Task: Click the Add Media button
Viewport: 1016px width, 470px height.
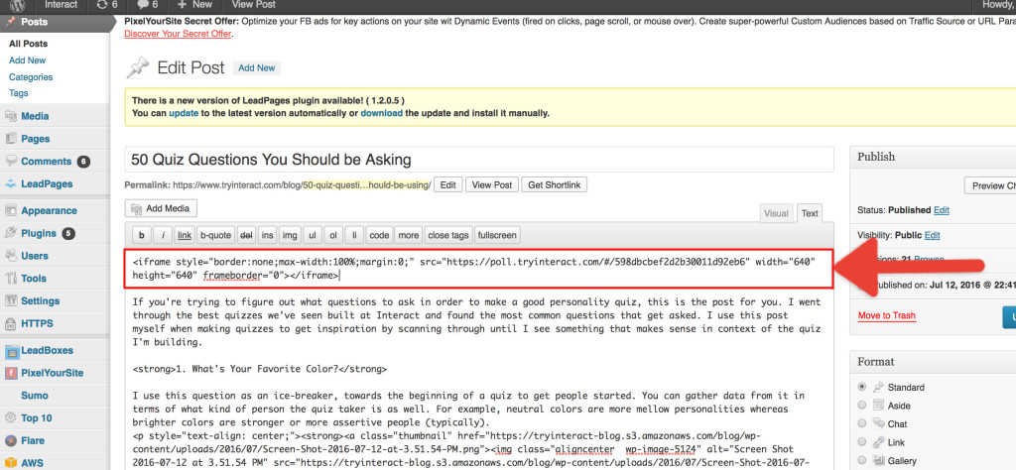Action: coord(162,208)
